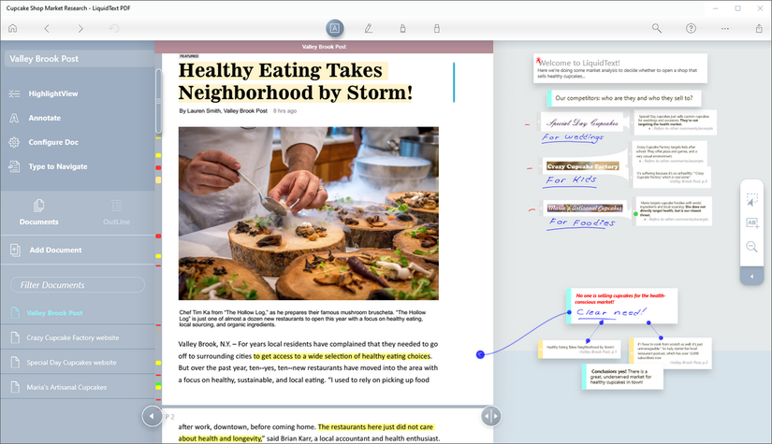The image size is (772, 444).
Task: Click the red collapse dash beside Special Day Cupcakes
Action: [x=528, y=125]
